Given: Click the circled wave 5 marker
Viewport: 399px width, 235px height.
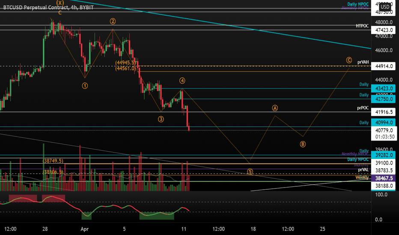Looking at the screenshot, I should (250, 172).
